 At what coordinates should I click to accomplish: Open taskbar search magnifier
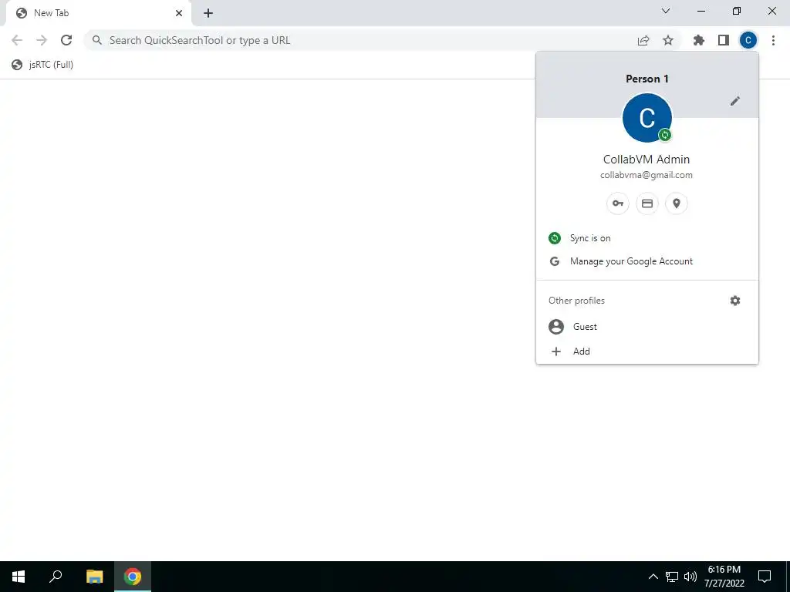click(x=56, y=577)
